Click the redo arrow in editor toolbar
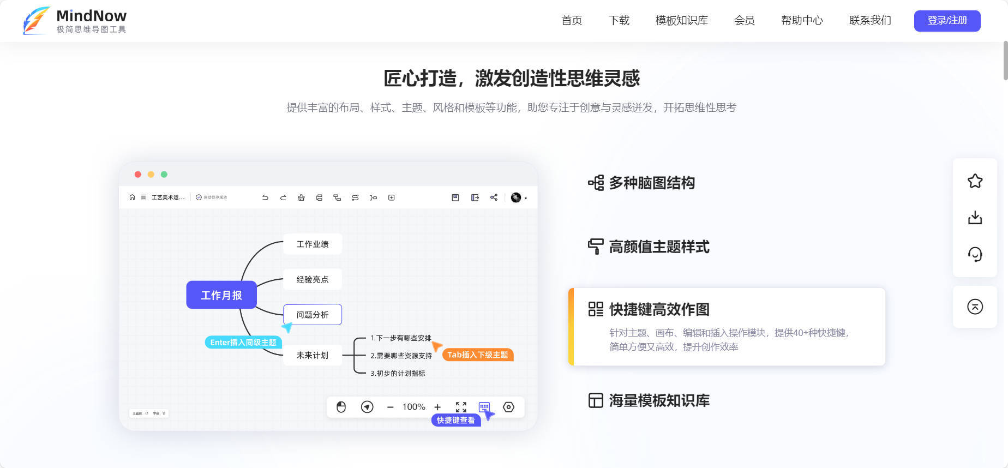The width and height of the screenshot is (1008, 468). click(x=283, y=197)
